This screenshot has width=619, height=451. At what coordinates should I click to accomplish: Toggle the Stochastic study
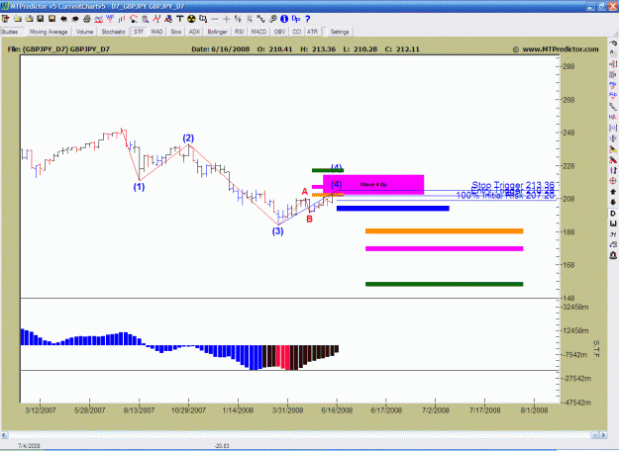(x=113, y=32)
